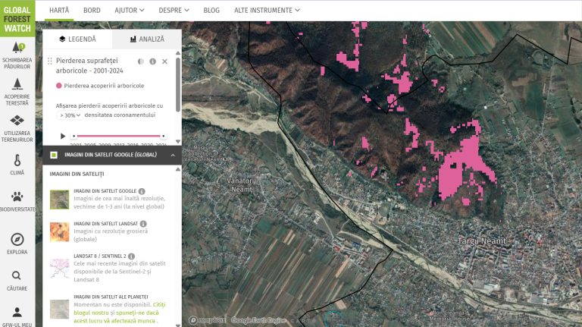
Task: Remove the tree cover loss layer
Action: 165,61
